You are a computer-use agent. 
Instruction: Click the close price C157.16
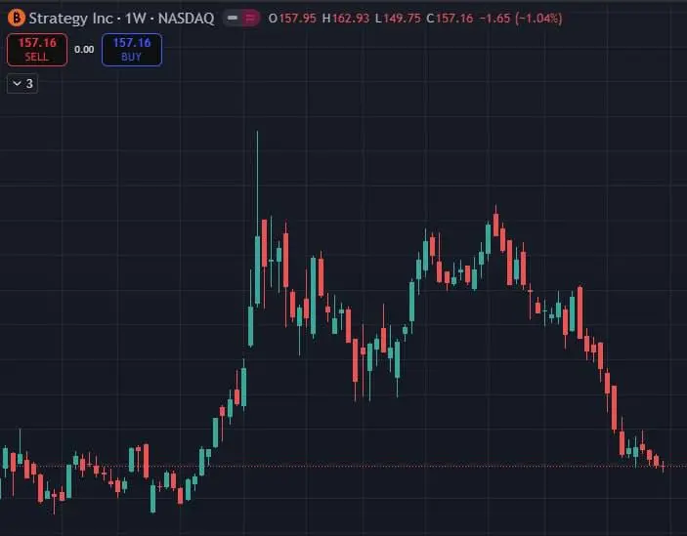(450, 19)
